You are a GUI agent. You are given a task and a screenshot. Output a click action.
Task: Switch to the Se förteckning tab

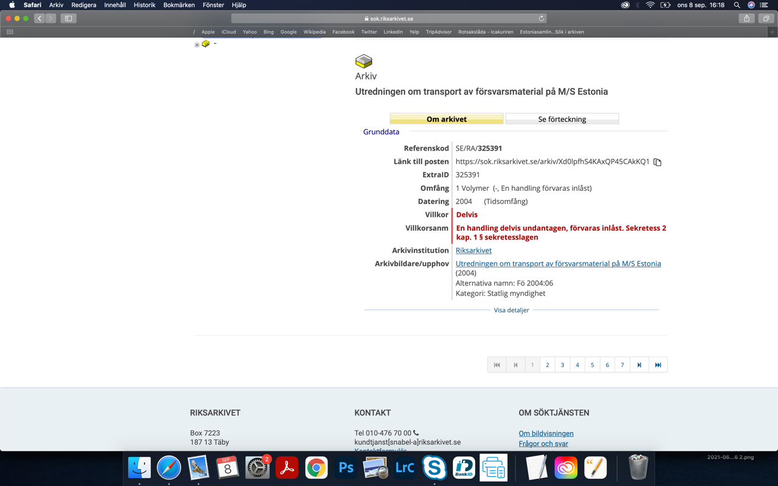pyautogui.click(x=562, y=119)
